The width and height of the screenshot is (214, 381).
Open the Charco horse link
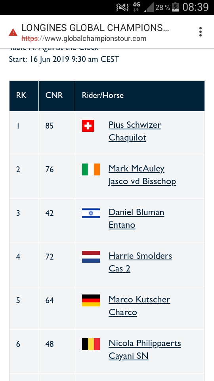[123, 312]
